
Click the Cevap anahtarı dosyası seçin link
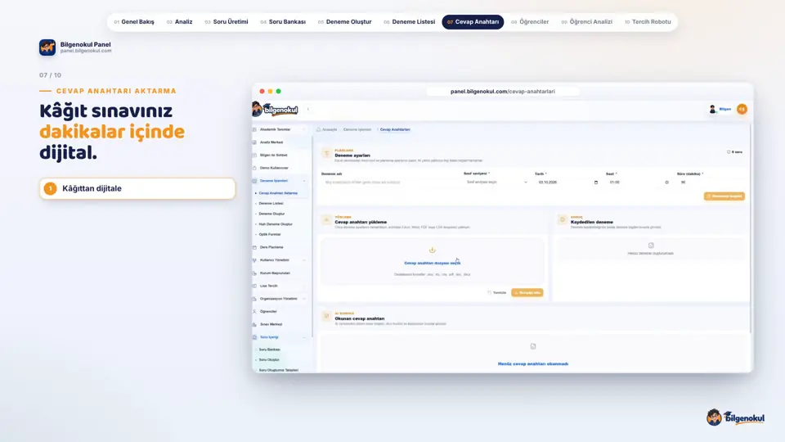[x=432, y=263]
